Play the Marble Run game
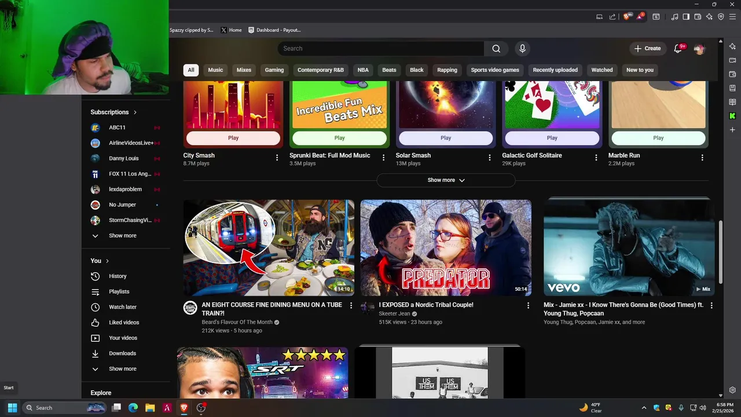 pos(658,138)
